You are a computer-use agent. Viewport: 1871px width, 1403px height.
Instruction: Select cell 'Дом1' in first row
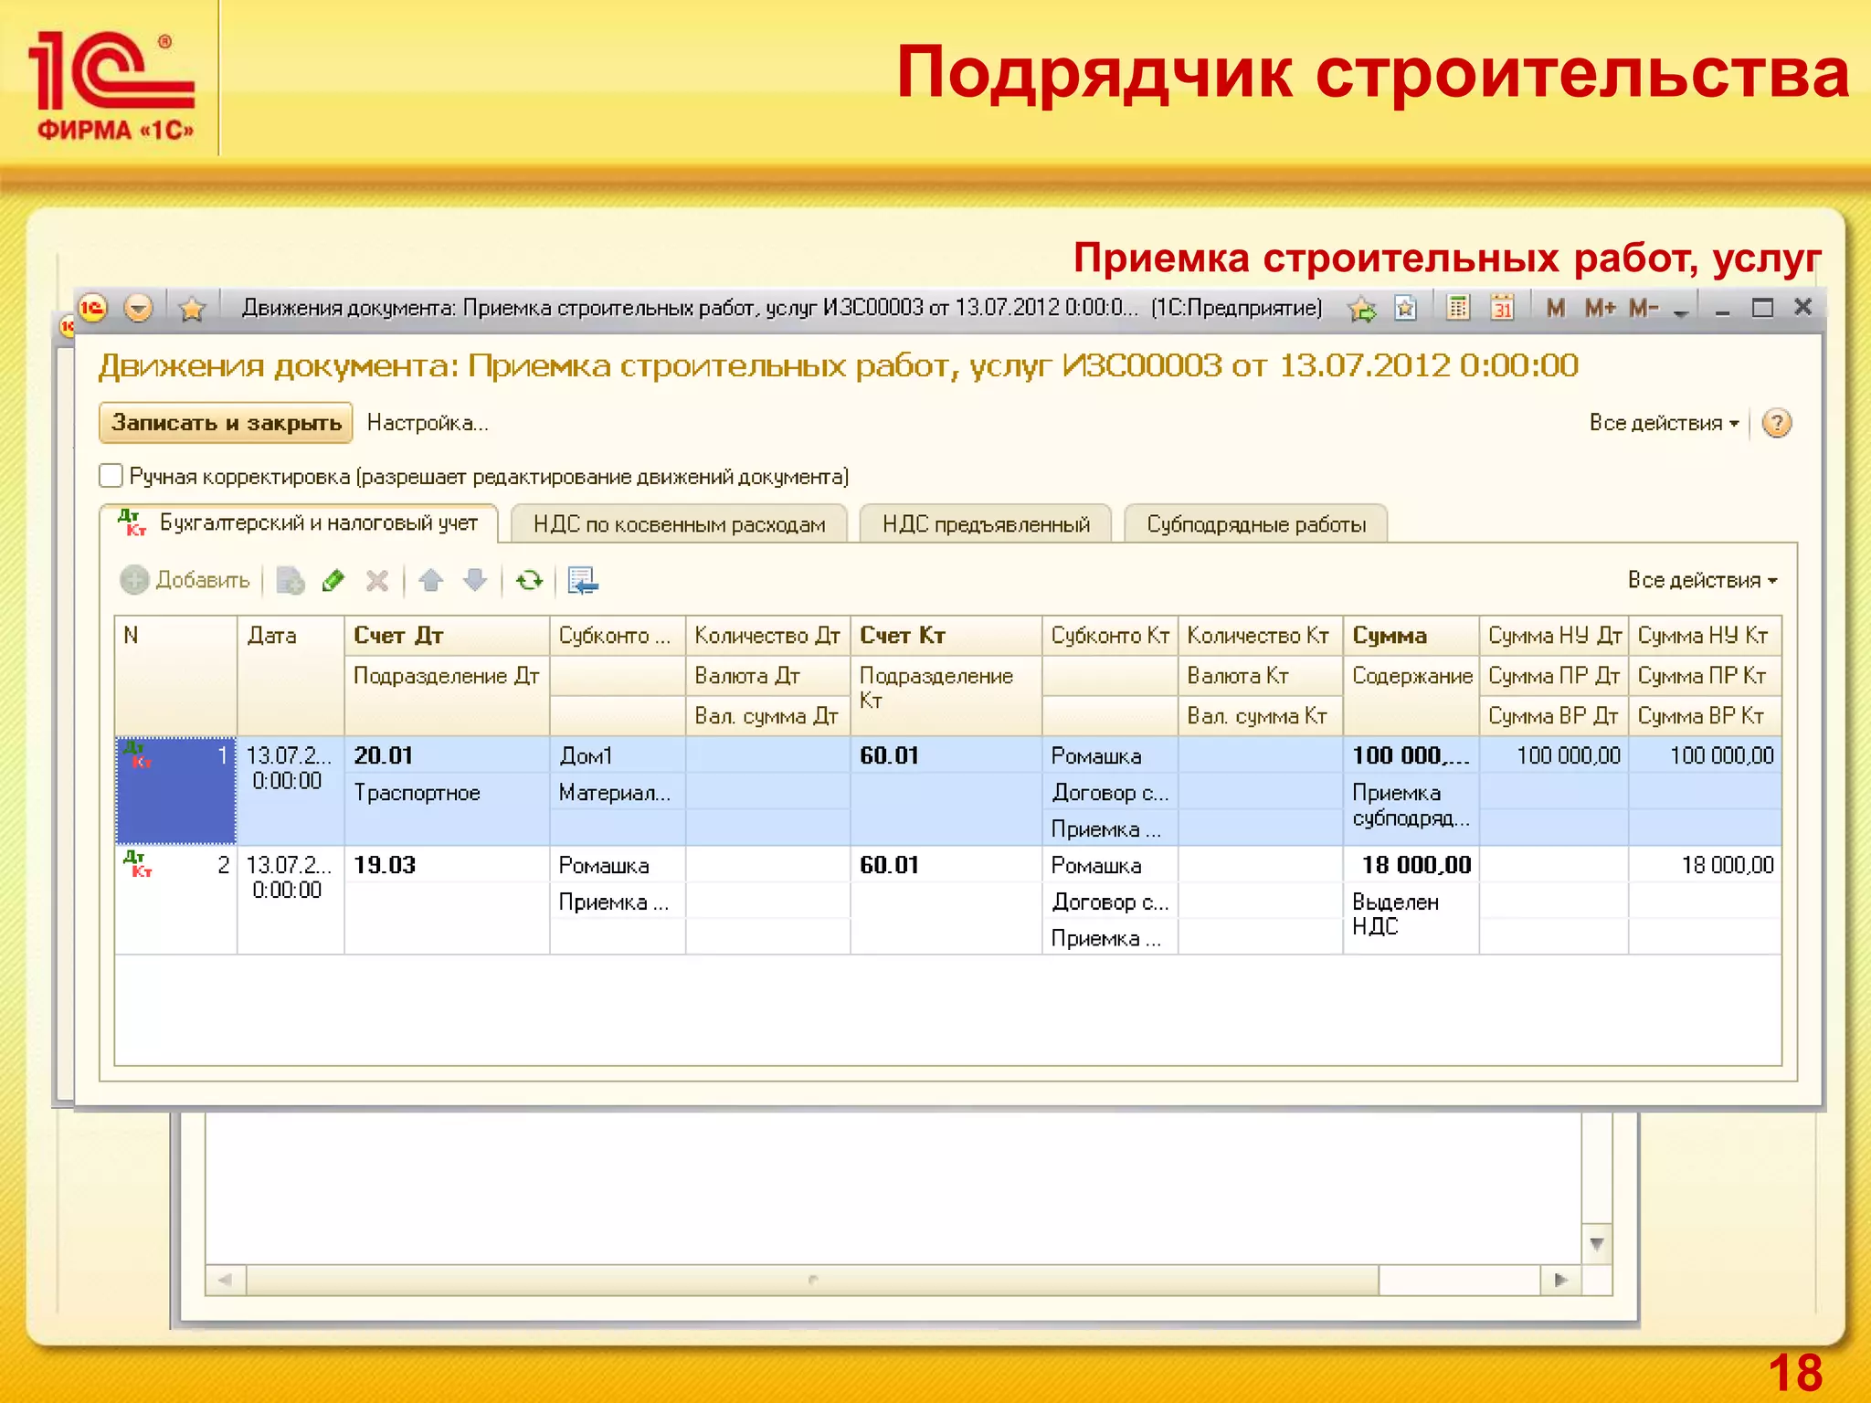coord(618,755)
